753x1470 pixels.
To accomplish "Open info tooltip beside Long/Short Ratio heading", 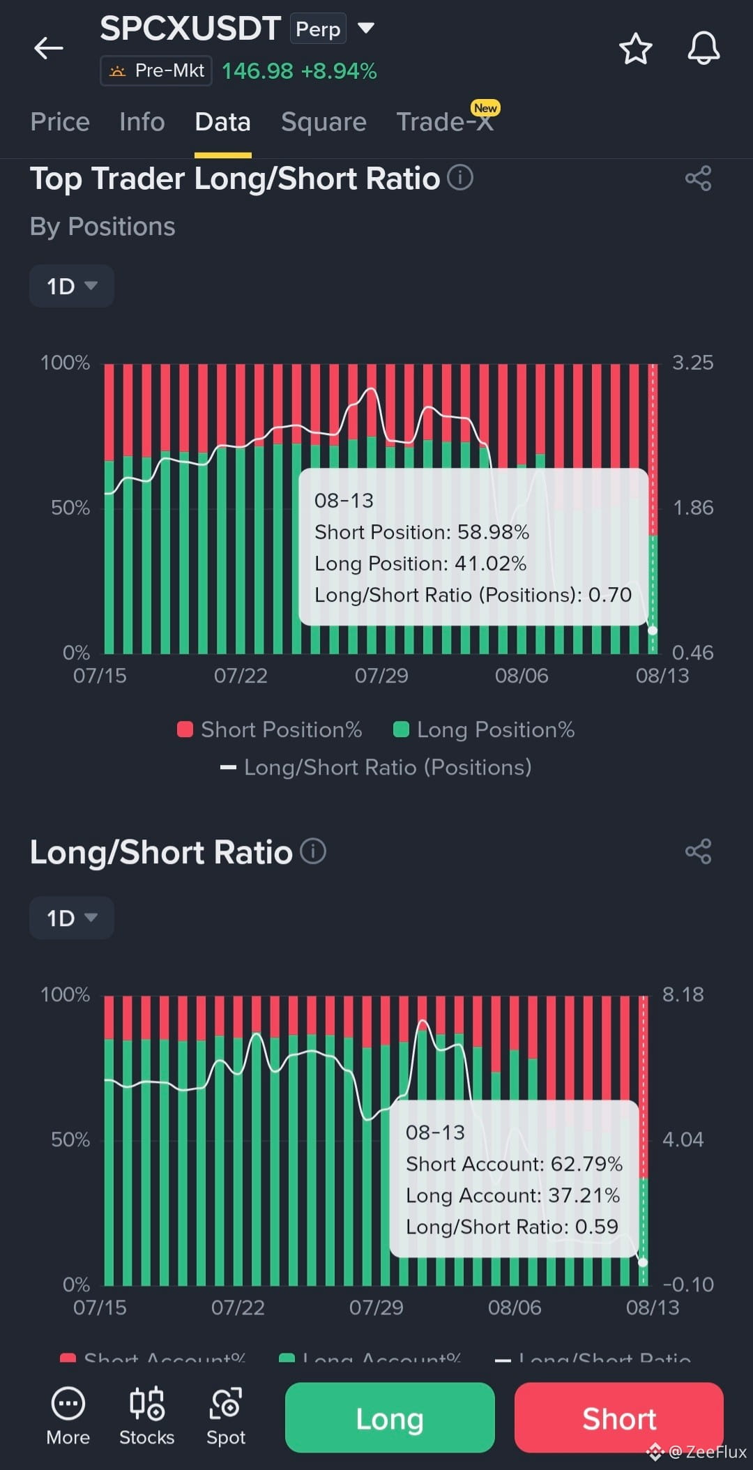I will pyautogui.click(x=313, y=851).
